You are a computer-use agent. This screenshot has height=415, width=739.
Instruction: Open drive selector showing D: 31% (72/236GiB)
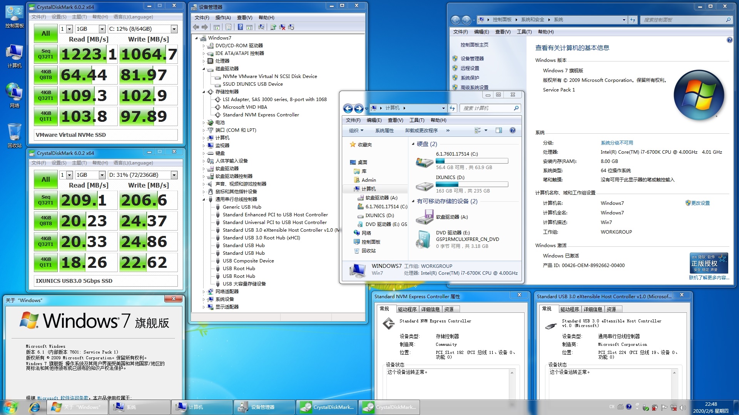pyautogui.click(x=142, y=175)
